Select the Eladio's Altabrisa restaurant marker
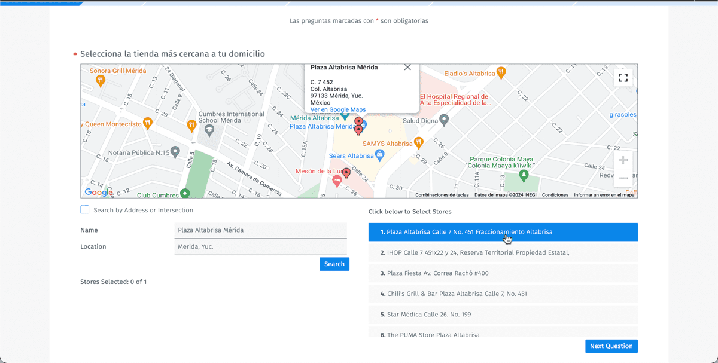The image size is (718, 363). [501, 73]
